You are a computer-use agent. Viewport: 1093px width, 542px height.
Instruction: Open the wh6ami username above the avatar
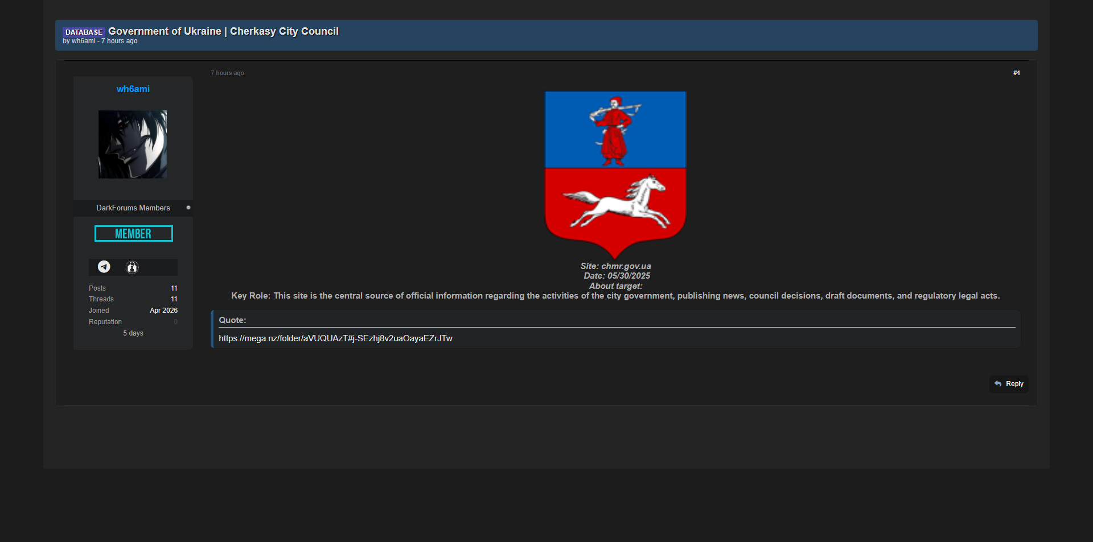(x=133, y=89)
